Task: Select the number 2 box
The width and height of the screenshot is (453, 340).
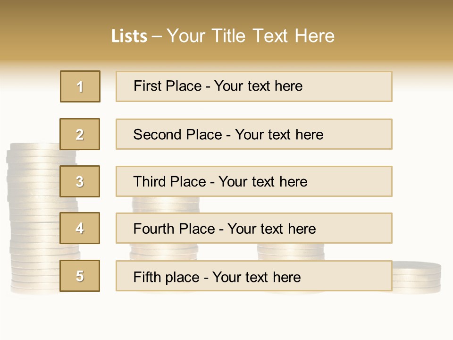Action: click(80, 134)
